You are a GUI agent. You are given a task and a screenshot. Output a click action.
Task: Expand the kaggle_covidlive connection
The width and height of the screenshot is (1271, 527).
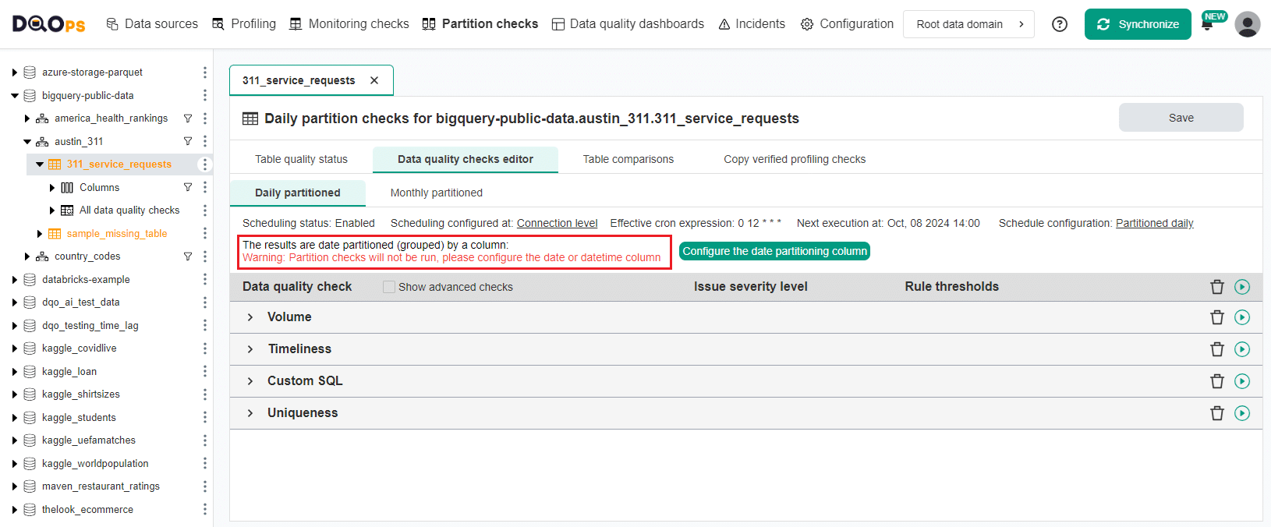click(15, 348)
